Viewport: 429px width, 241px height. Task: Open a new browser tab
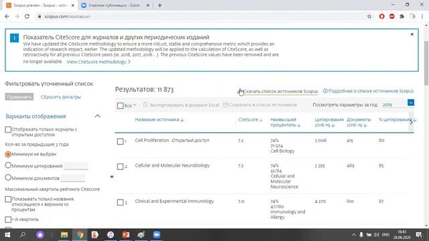160,5
